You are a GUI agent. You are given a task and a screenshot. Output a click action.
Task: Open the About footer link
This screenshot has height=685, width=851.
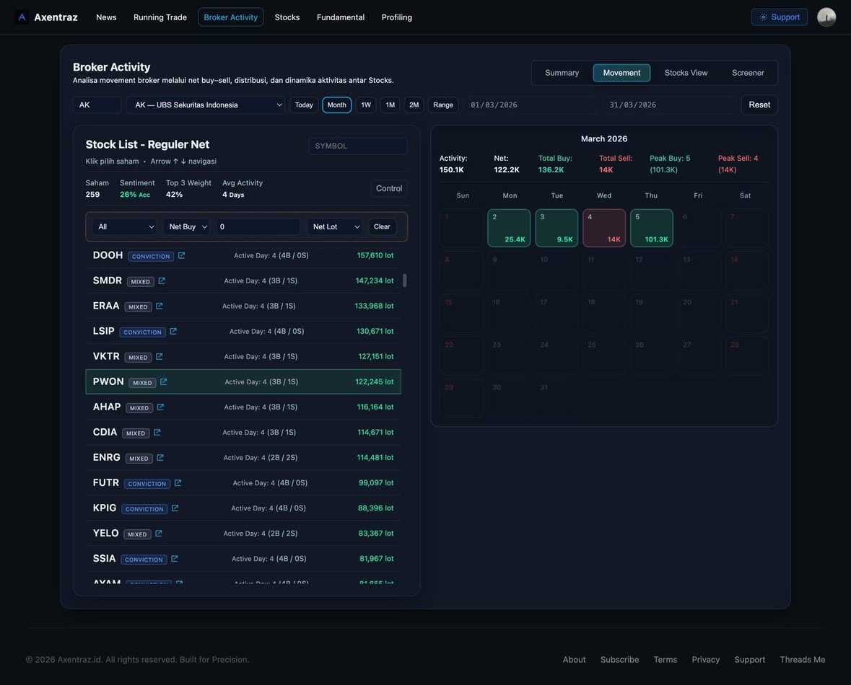click(x=575, y=660)
